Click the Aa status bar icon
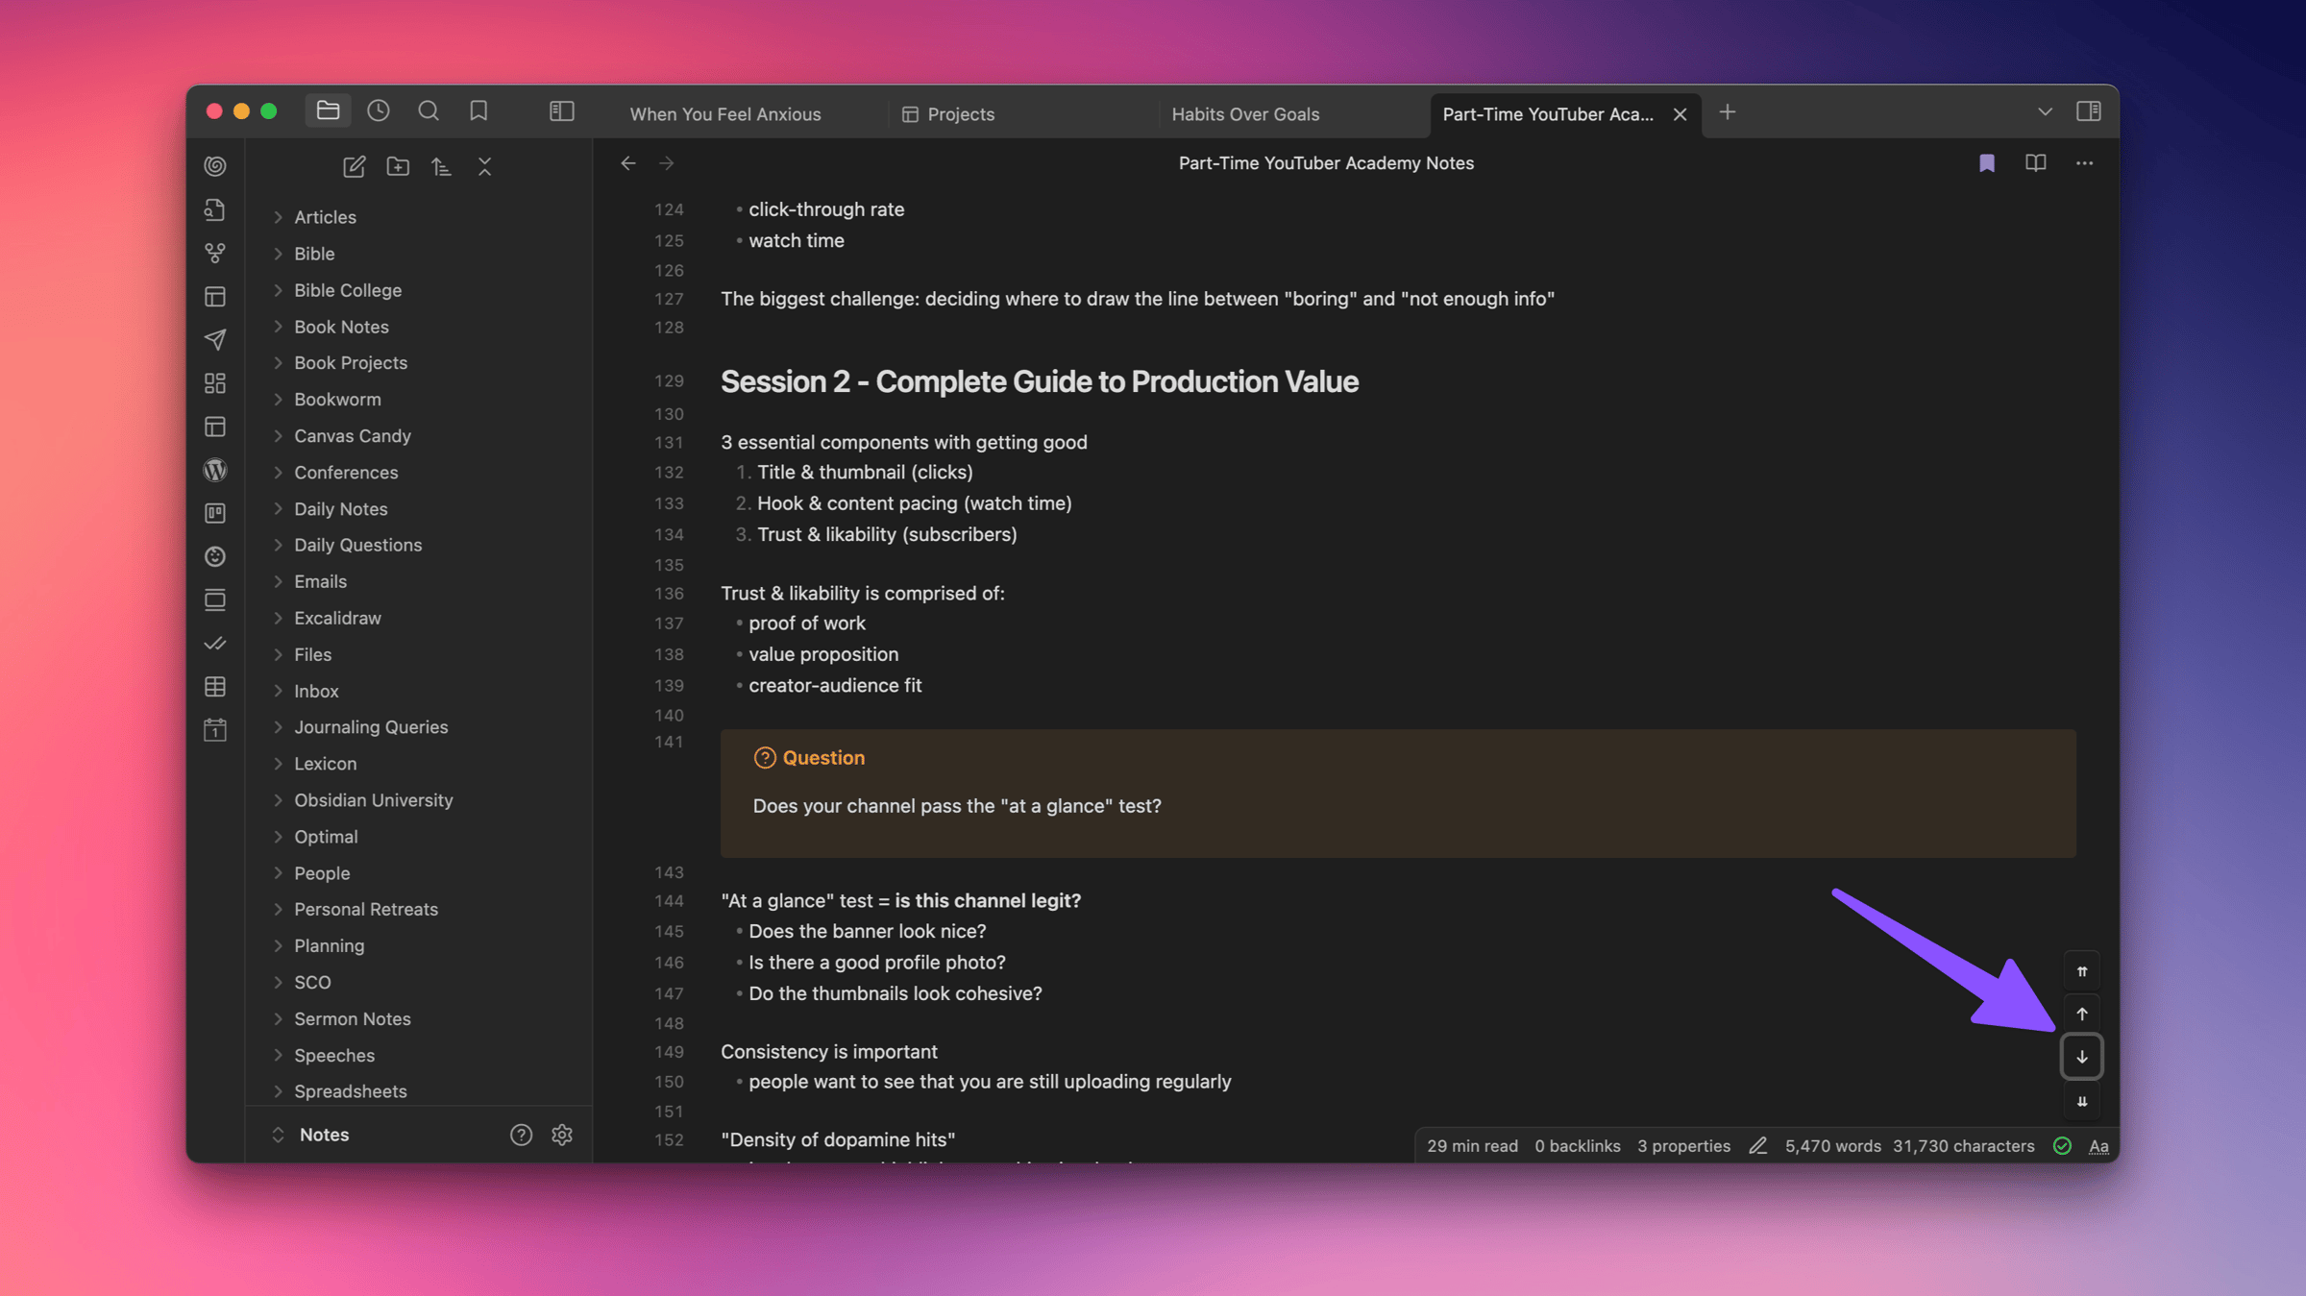 (2098, 1145)
